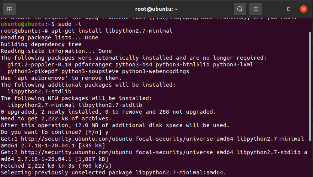This screenshot has width=313, height=177.
Task: Click the Fetched 2,222 kB line
Action: point(56,166)
